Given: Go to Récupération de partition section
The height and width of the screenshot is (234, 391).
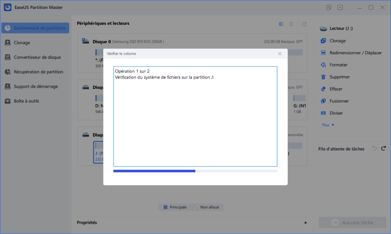Looking at the screenshot, I should [x=38, y=72].
